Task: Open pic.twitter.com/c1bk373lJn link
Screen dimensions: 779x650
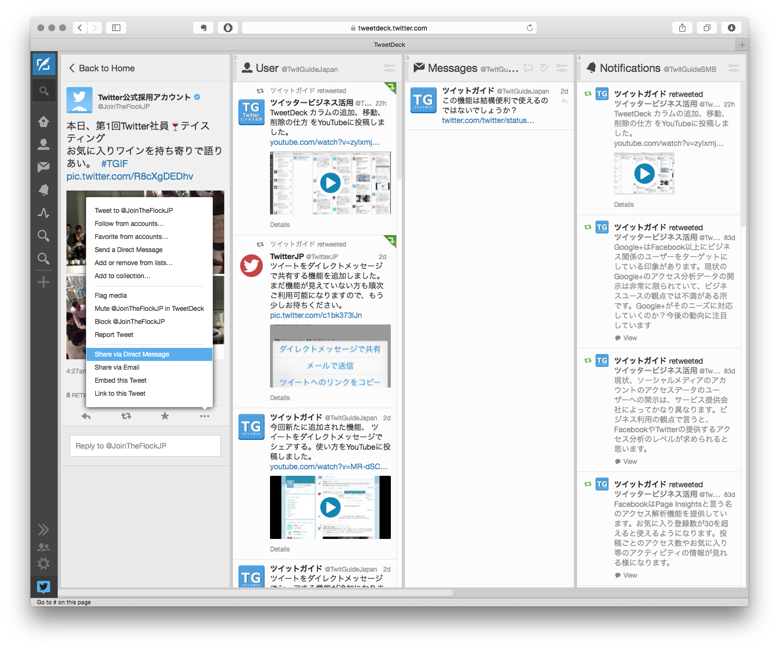Action: pyautogui.click(x=316, y=315)
